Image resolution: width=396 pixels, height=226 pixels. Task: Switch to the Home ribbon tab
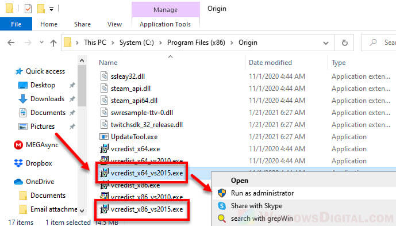(x=49, y=24)
